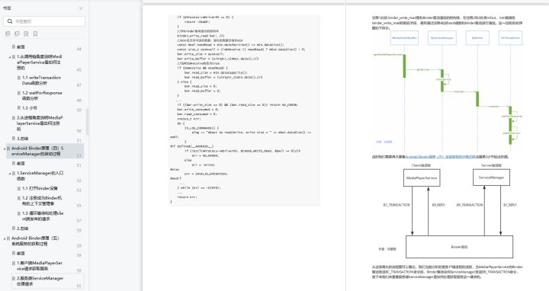
Task: Open bookmark 2.服务端ServiceManager处理请求
Action: click(40, 281)
